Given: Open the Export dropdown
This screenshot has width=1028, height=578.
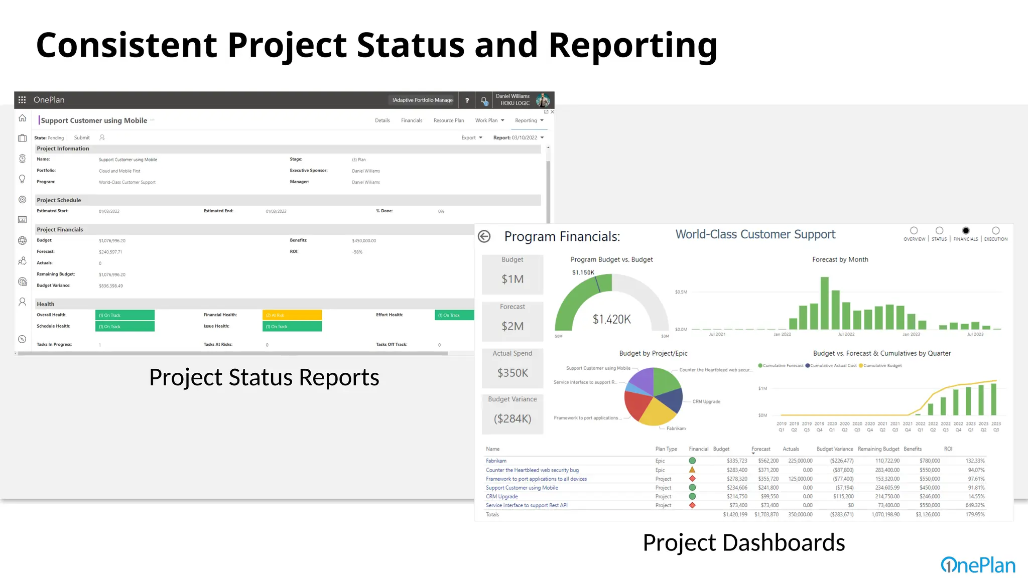Looking at the screenshot, I should tap(472, 137).
